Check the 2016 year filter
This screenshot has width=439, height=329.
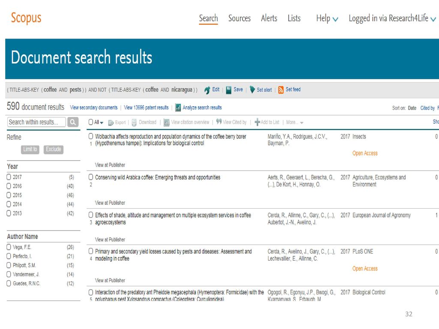pos(9,186)
